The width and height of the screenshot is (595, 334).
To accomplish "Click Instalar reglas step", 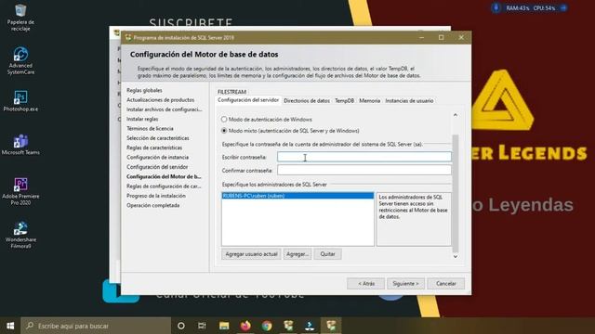I will point(142,119).
